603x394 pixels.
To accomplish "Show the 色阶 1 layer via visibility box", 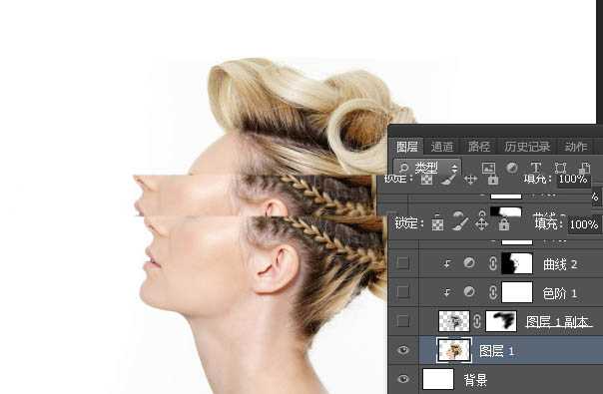I will (402, 292).
